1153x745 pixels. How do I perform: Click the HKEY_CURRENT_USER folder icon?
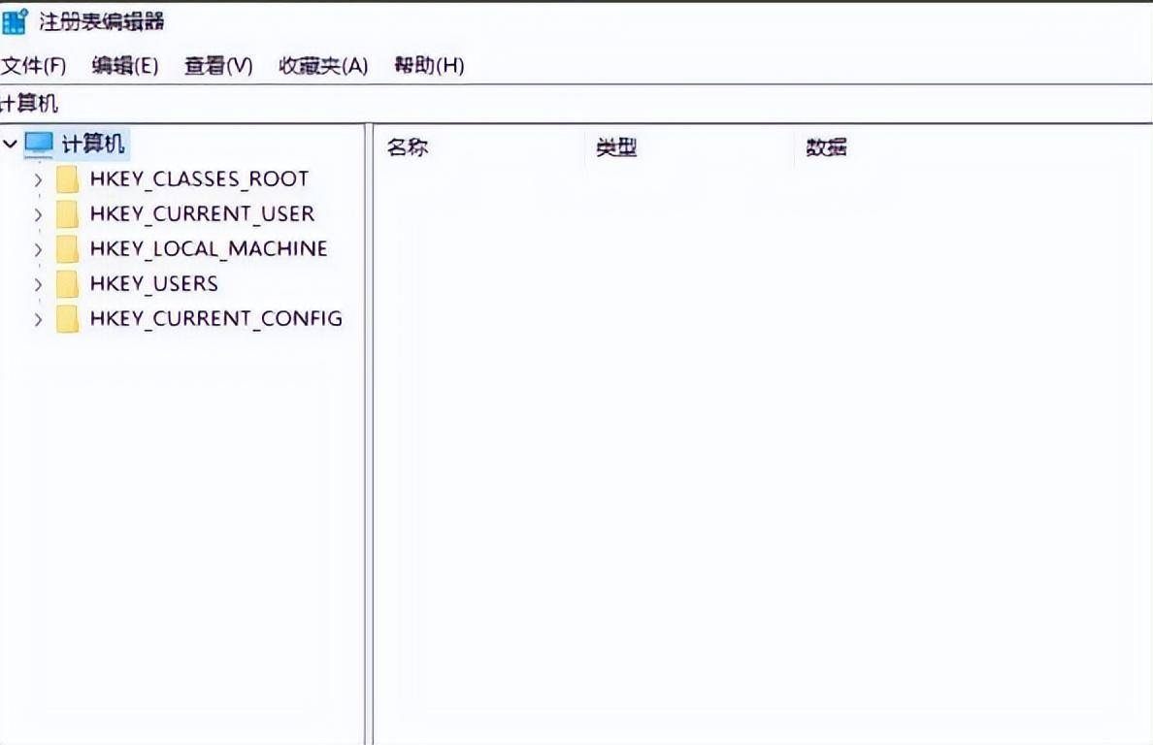click(x=67, y=213)
